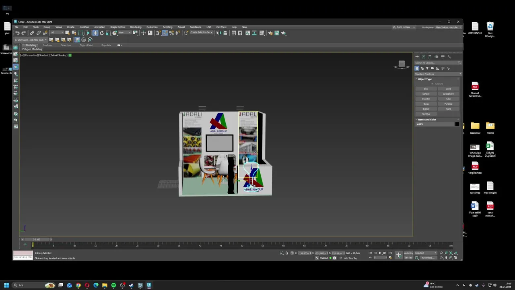Open Chrome from the taskbar

pos(78,285)
